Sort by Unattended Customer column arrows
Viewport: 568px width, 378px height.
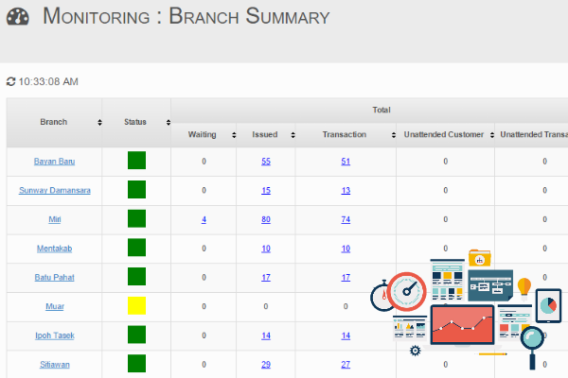point(491,135)
